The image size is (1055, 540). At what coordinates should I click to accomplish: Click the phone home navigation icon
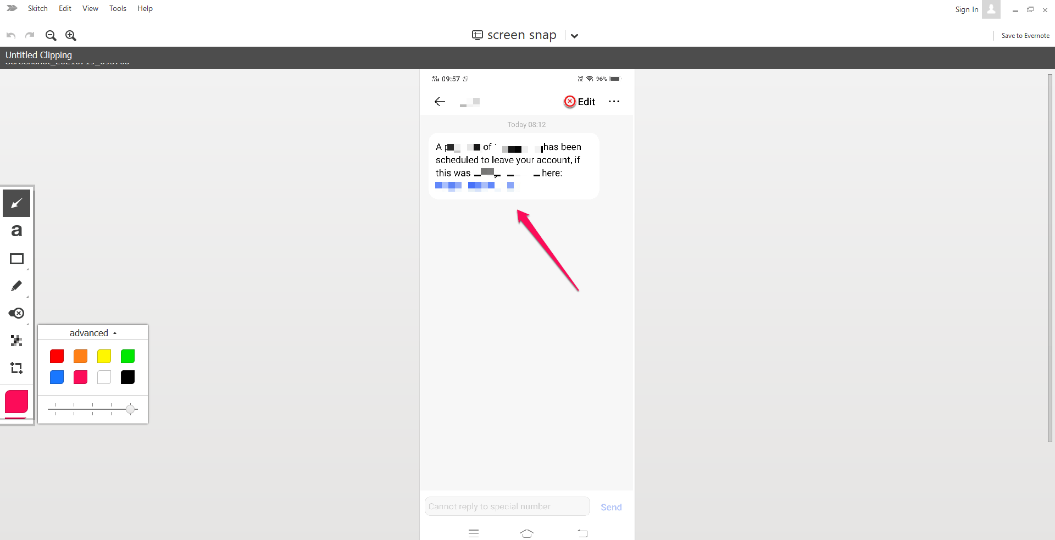tap(527, 533)
